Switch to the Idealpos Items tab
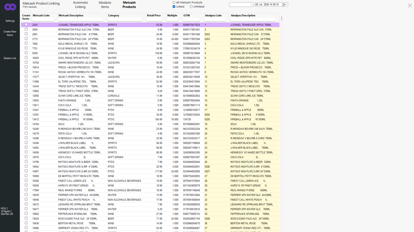Viewport: 414px width, 232px height. (x=105, y=5)
